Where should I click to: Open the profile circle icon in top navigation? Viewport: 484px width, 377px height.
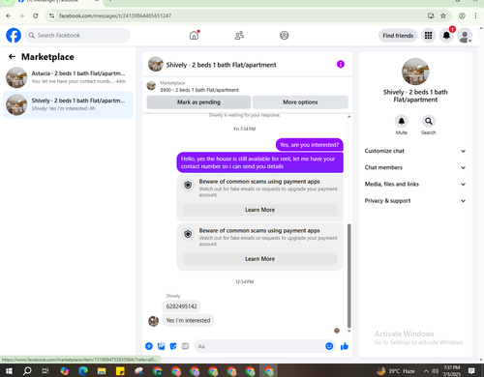click(x=284, y=36)
